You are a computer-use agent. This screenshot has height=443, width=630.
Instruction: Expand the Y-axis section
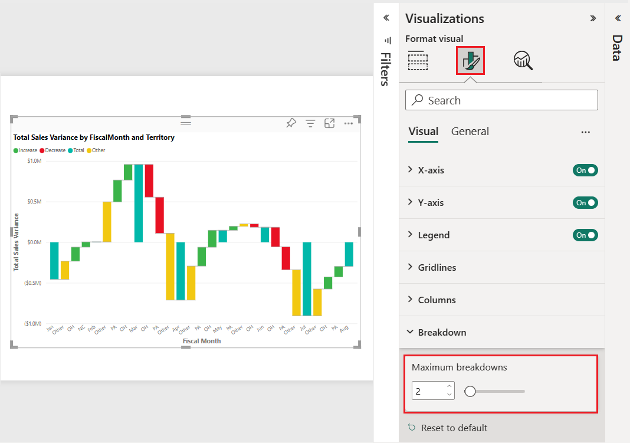(410, 202)
